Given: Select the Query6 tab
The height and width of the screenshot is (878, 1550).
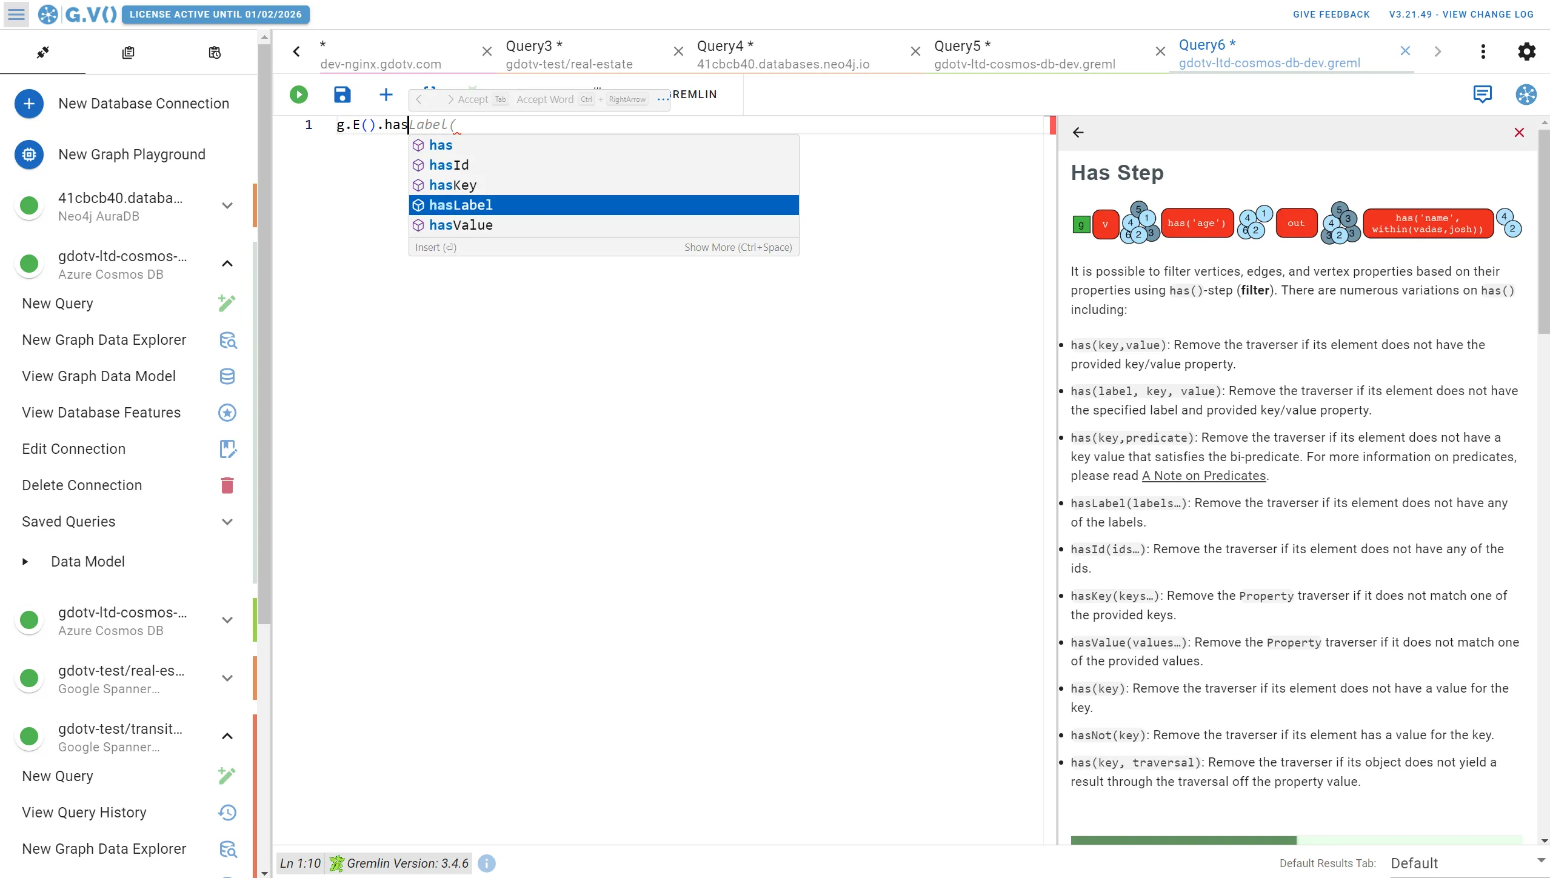Looking at the screenshot, I should click(1269, 53).
